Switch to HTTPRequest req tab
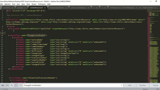Screen dimensions: 160x90 122,8
